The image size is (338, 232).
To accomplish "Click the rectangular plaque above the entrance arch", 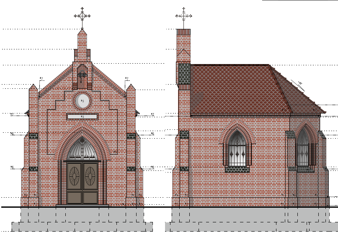I will pyautogui.click(x=83, y=116).
